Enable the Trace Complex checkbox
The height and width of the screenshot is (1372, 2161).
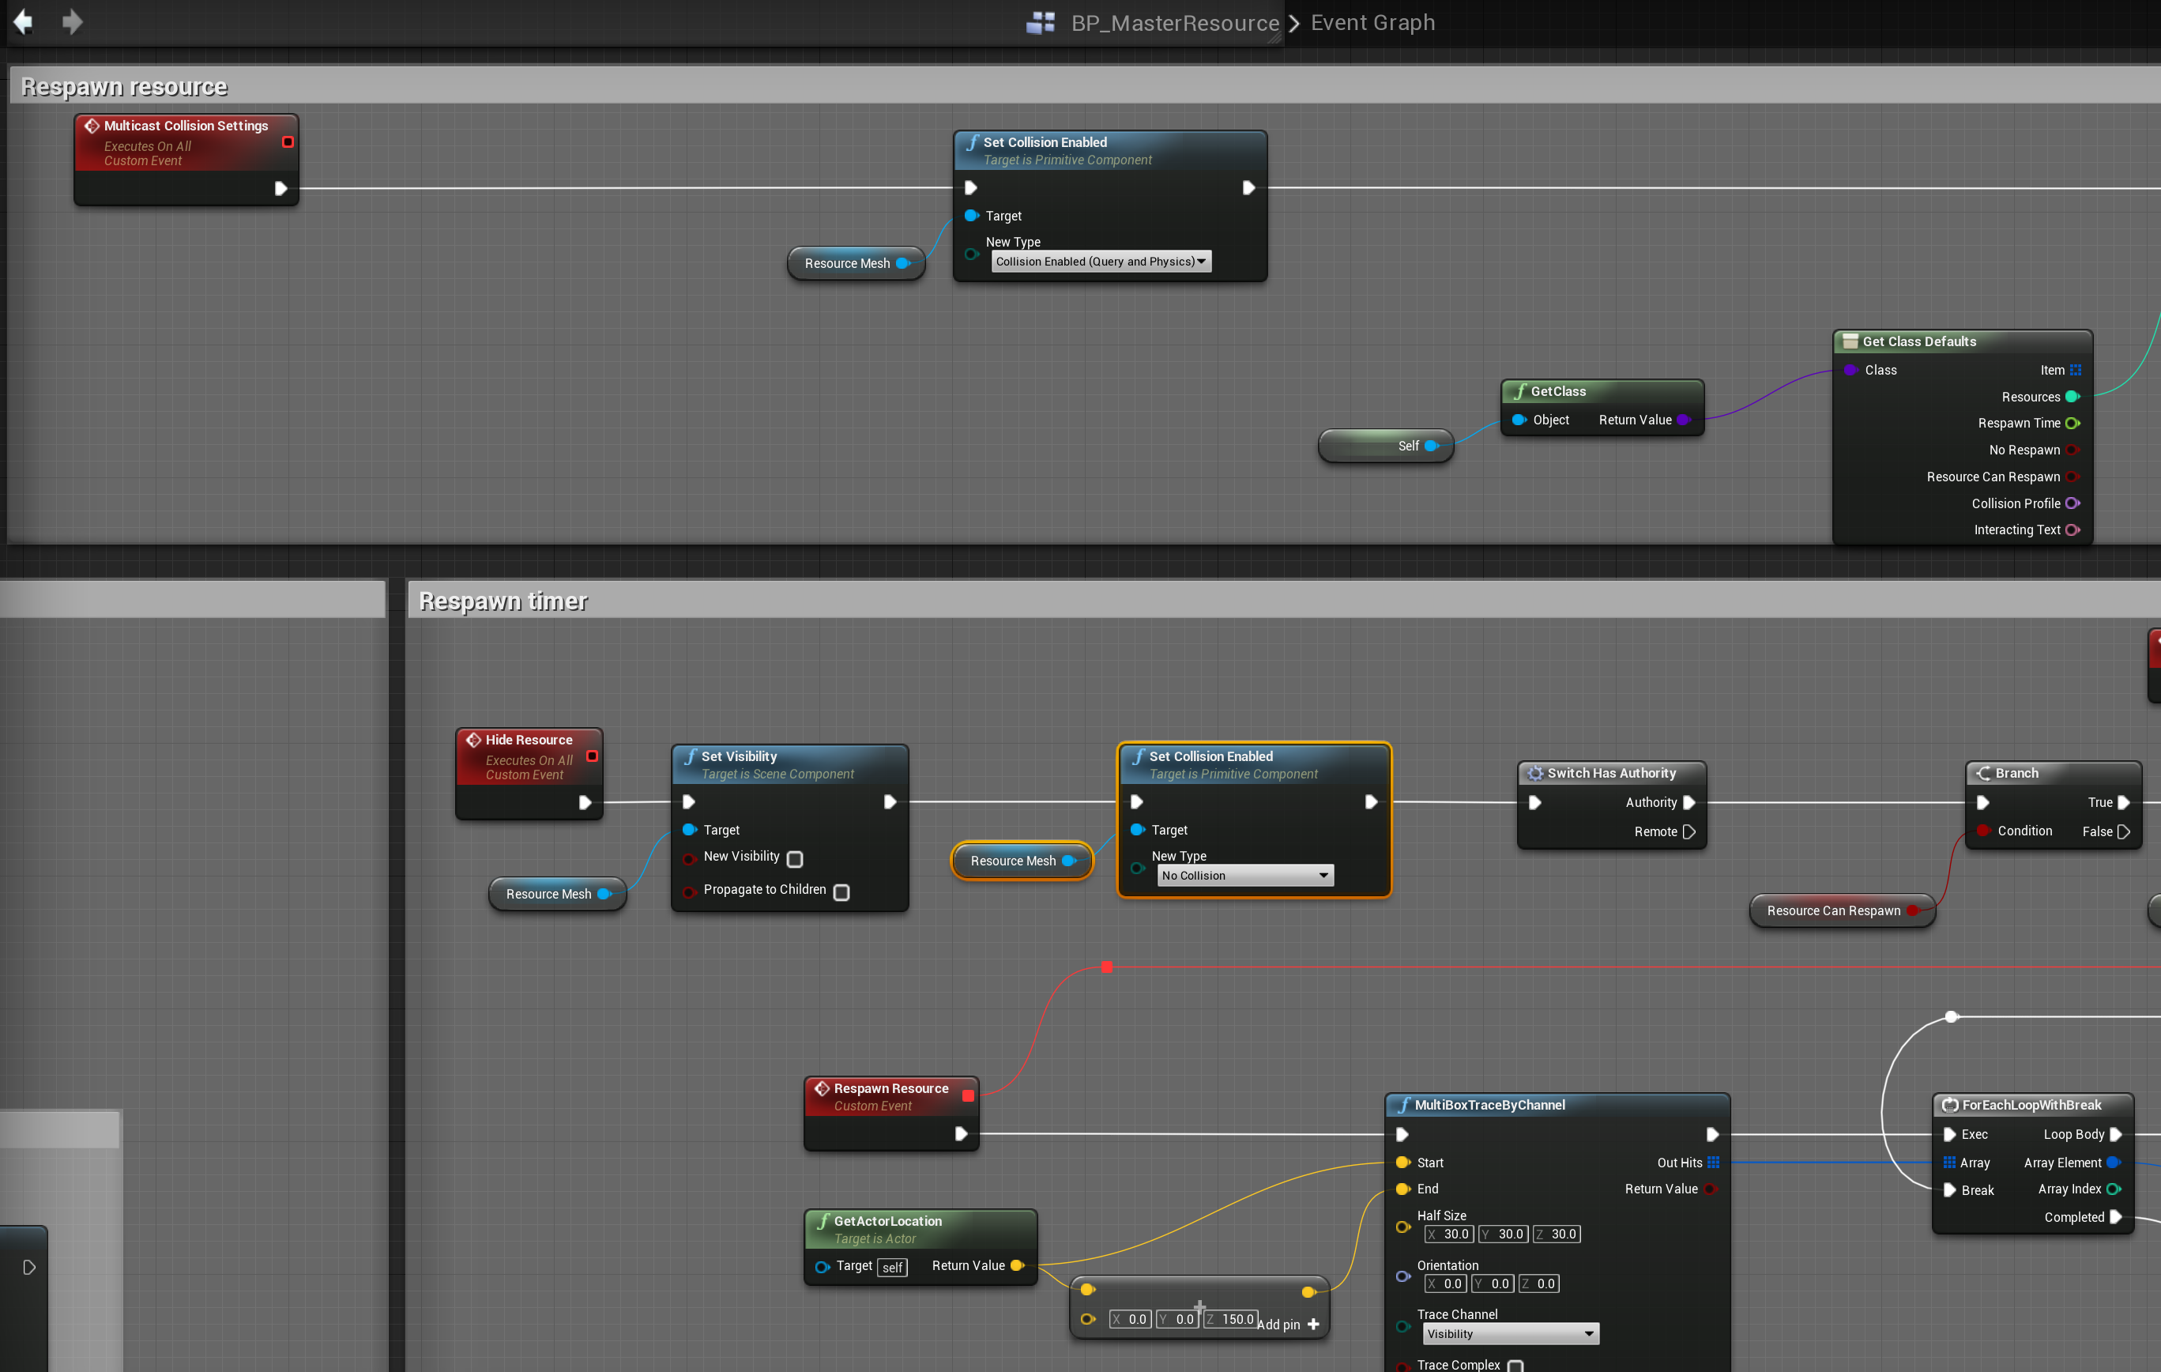[x=1515, y=1365]
